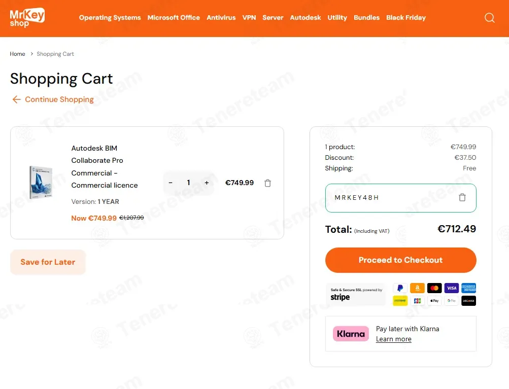Click the Mr Key Shop logo

[x=27, y=17]
